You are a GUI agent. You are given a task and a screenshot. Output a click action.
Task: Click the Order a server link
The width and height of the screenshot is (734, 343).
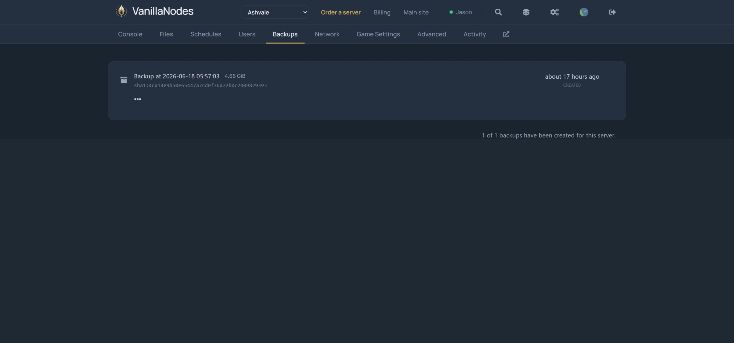coord(341,12)
